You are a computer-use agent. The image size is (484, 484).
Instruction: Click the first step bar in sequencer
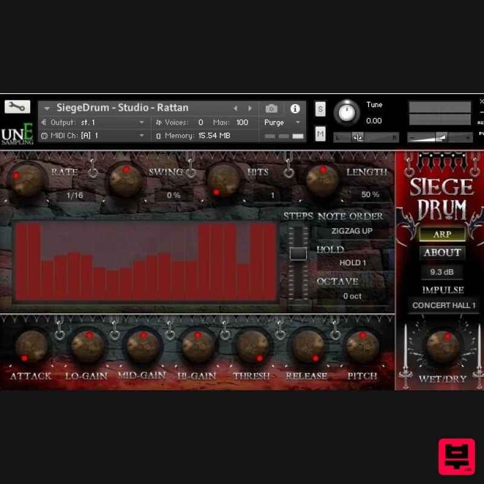point(21,262)
